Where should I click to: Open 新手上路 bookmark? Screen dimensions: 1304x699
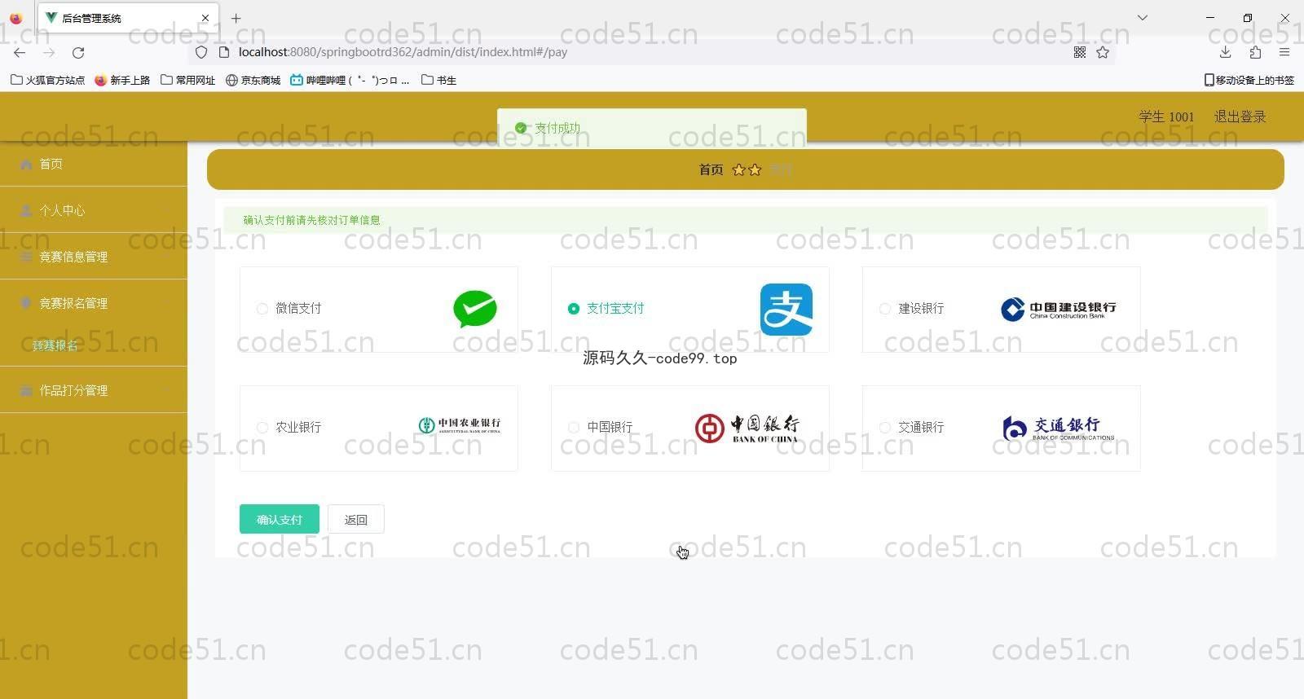click(x=122, y=80)
